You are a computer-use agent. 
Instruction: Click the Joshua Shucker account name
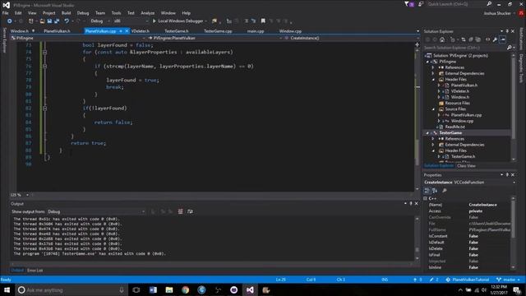[497, 13]
